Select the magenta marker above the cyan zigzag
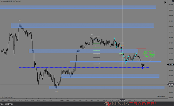 (x=135, y=52)
